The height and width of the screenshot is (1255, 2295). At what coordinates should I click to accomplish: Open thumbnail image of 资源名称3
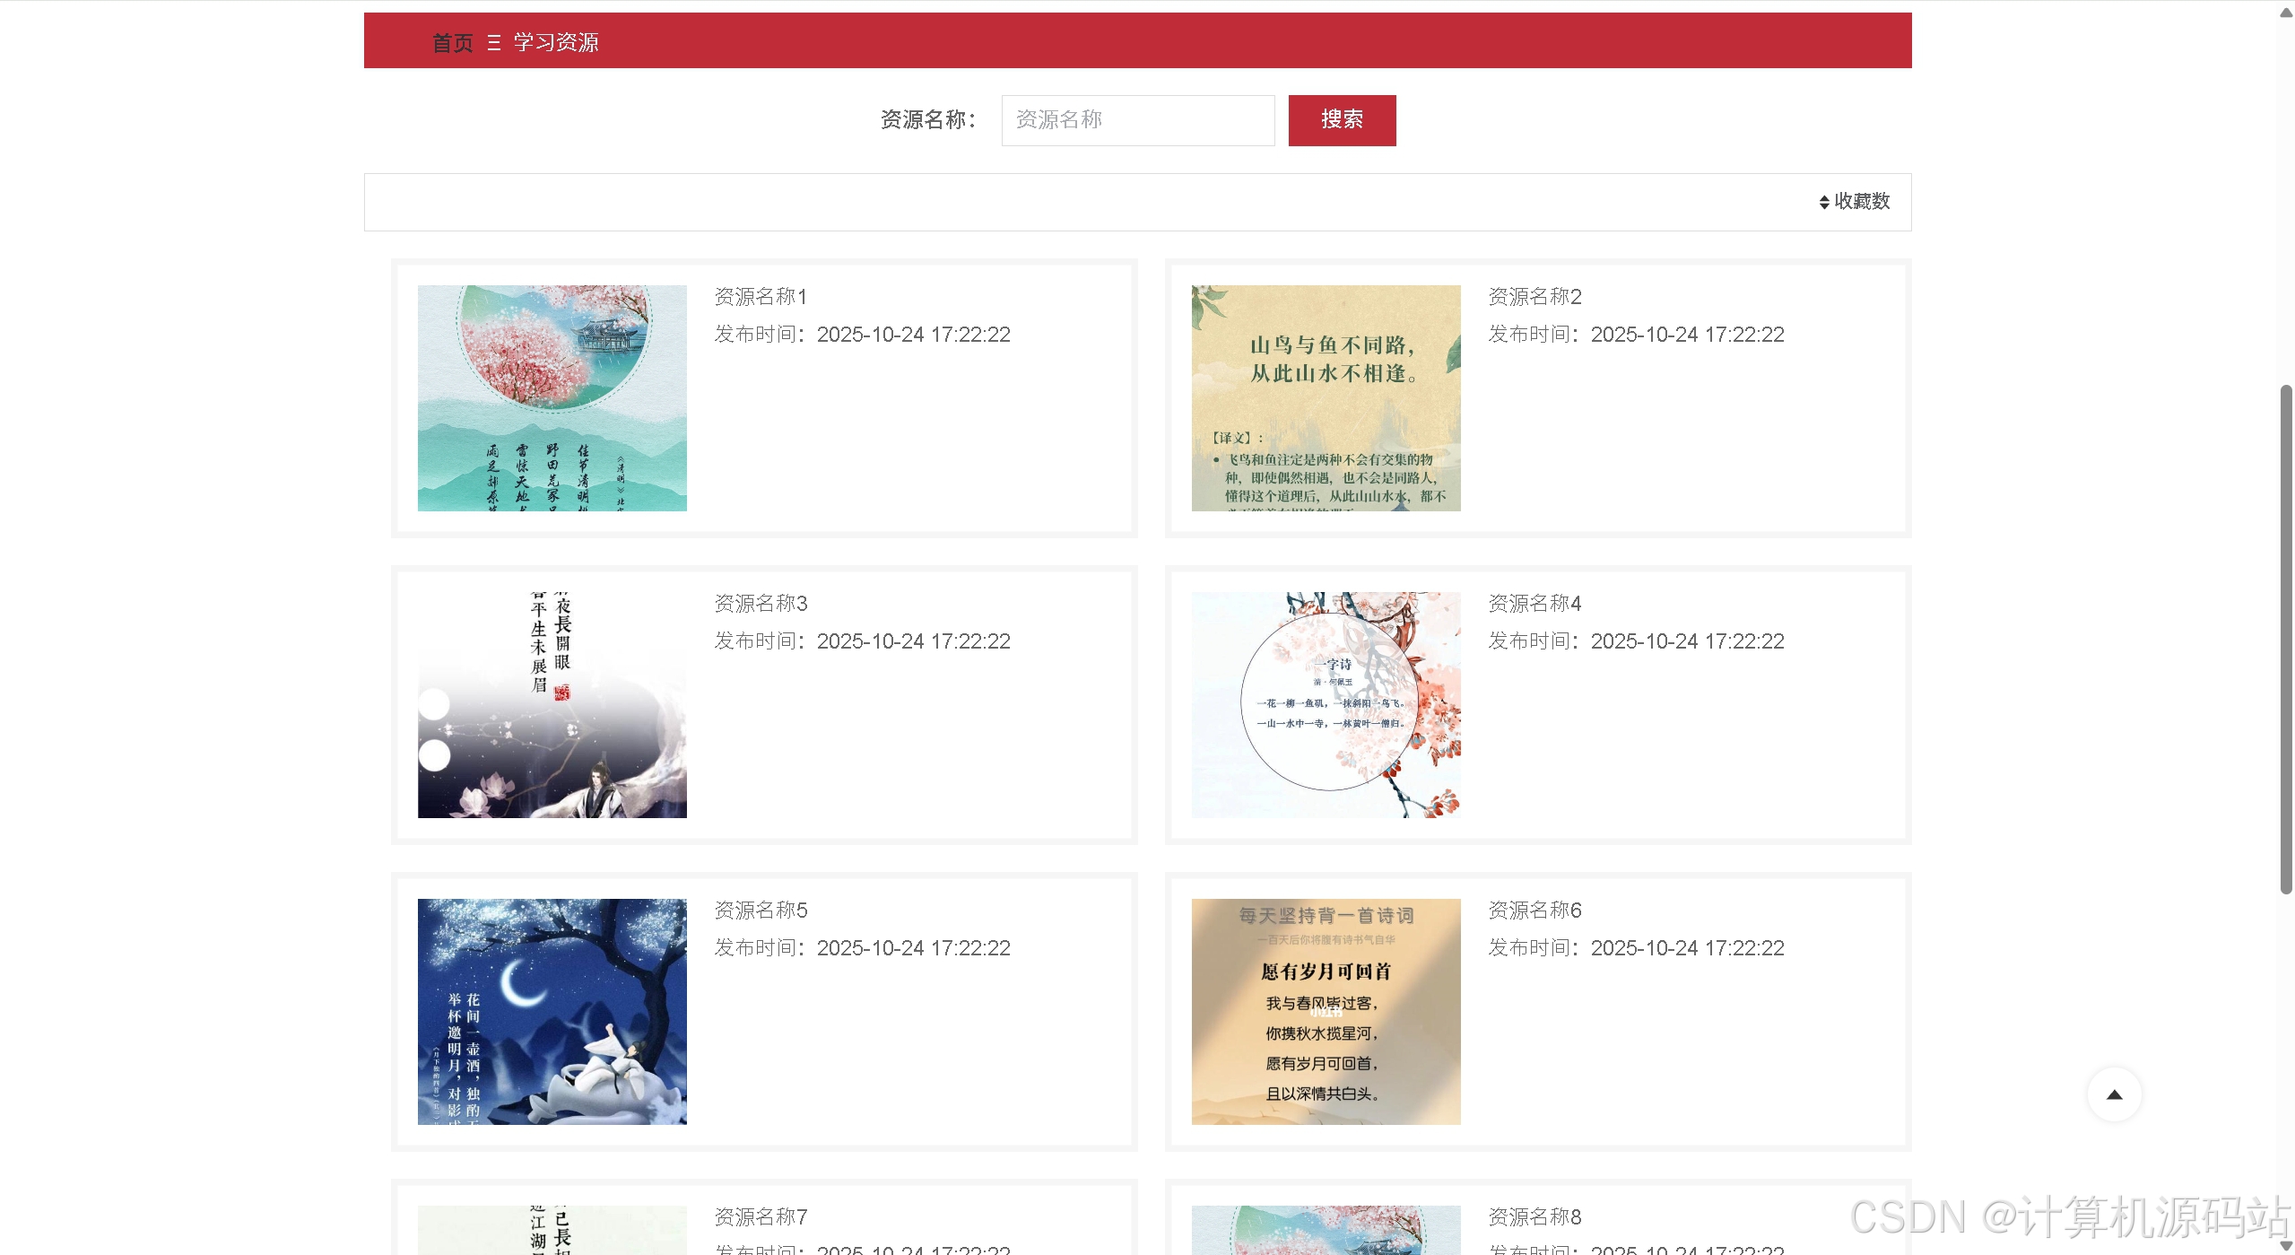pos(552,704)
